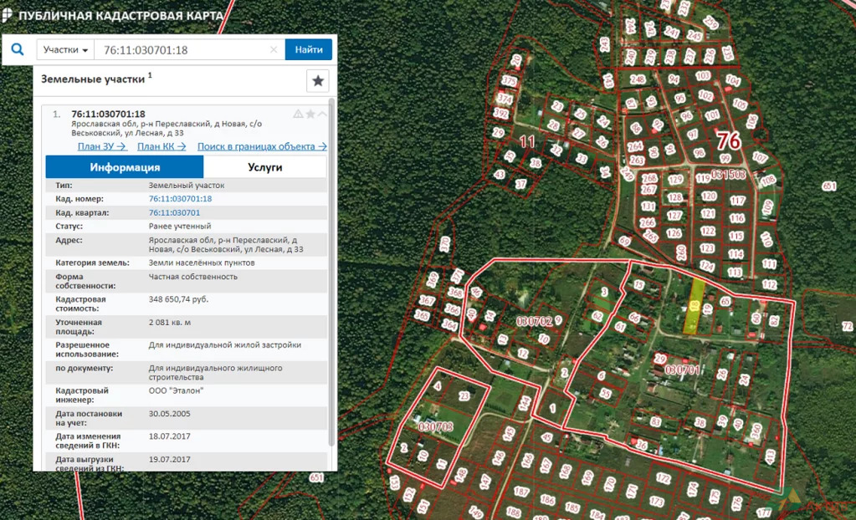Open favorites with the star button
This screenshot has width=856, height=520.
tap(318, 81)
